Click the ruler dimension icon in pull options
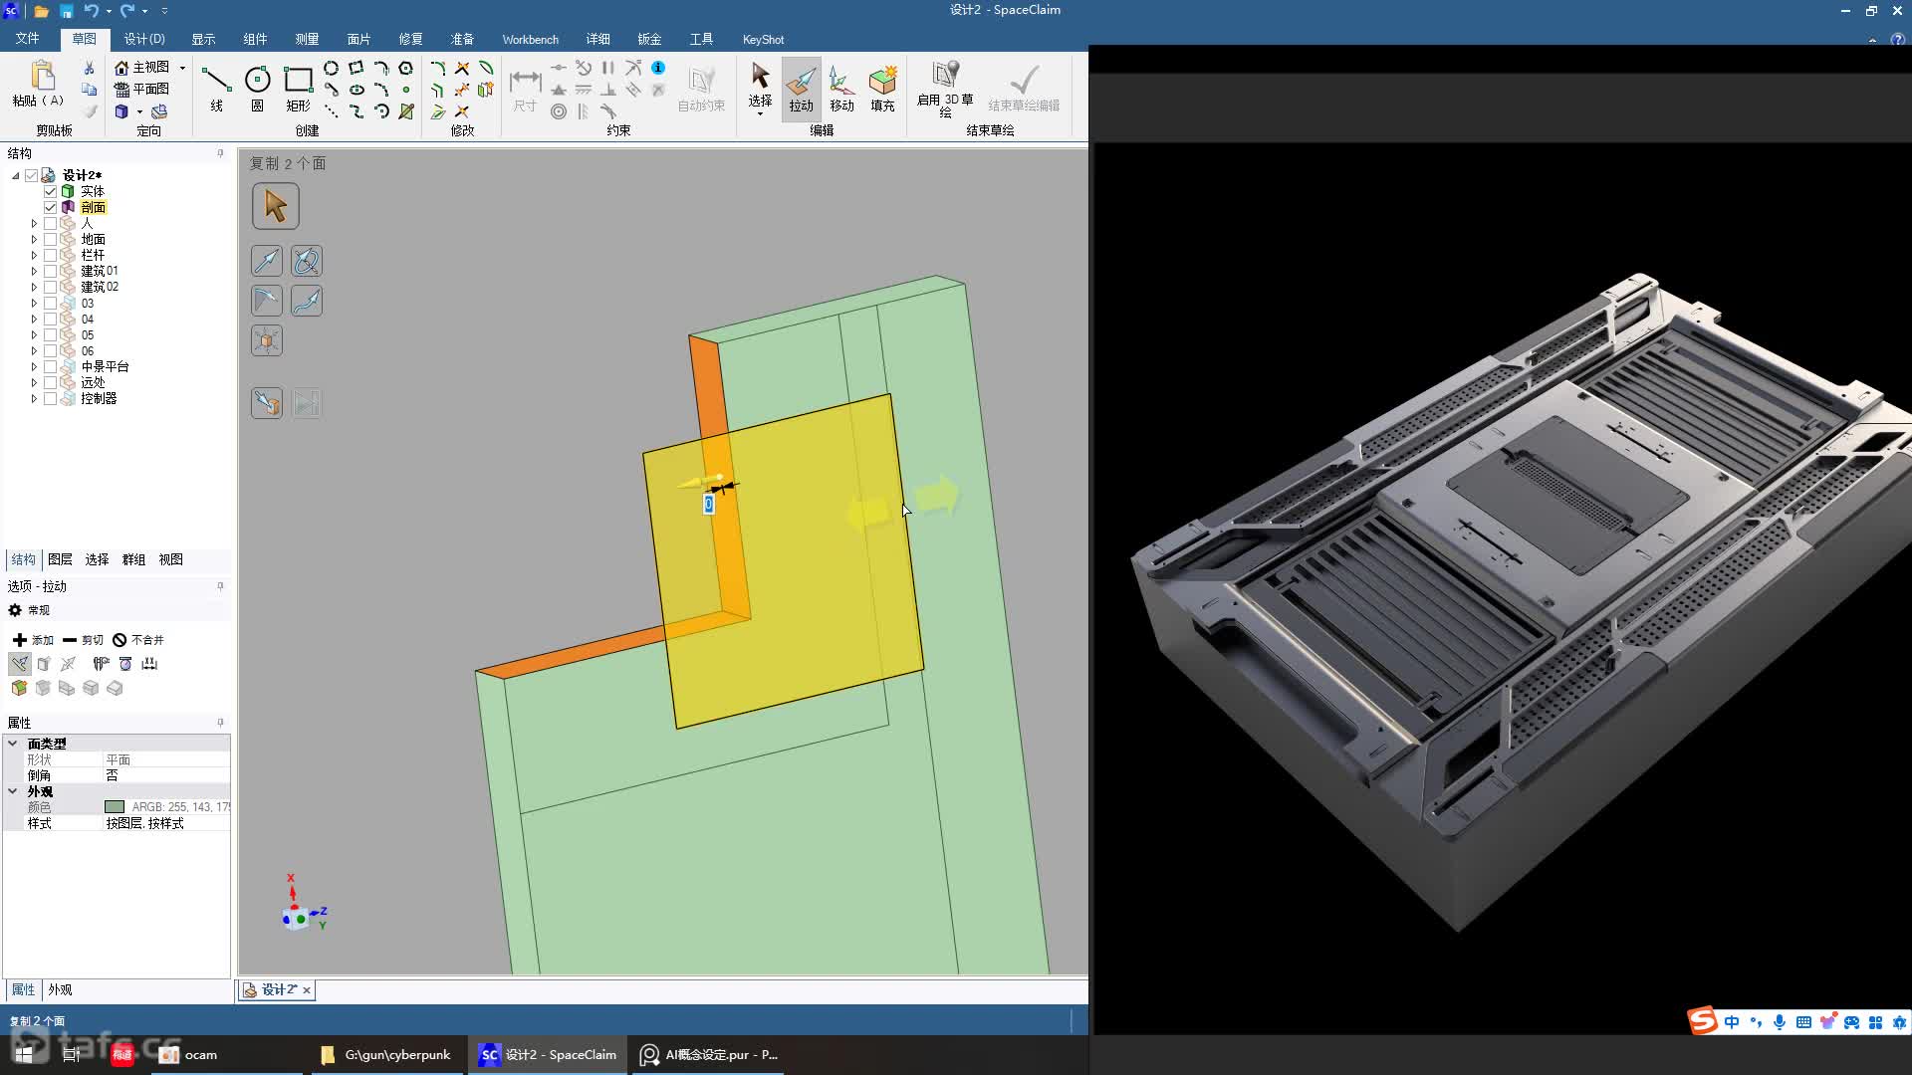 149,664
